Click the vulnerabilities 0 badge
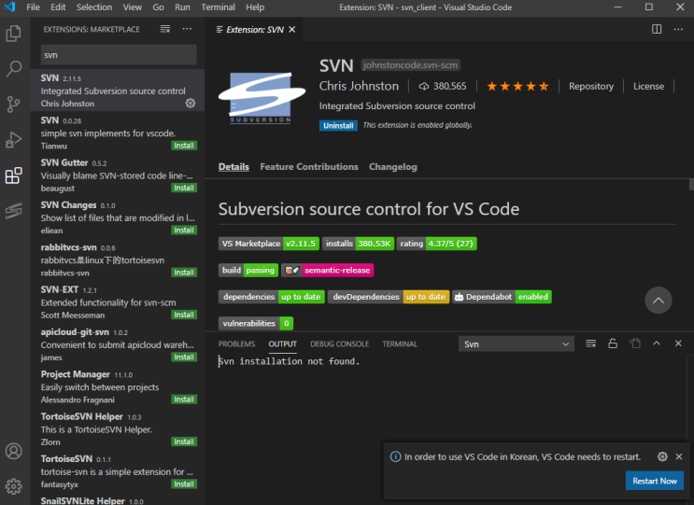Viewport: 694px width, 505px height. coord(256,323)
